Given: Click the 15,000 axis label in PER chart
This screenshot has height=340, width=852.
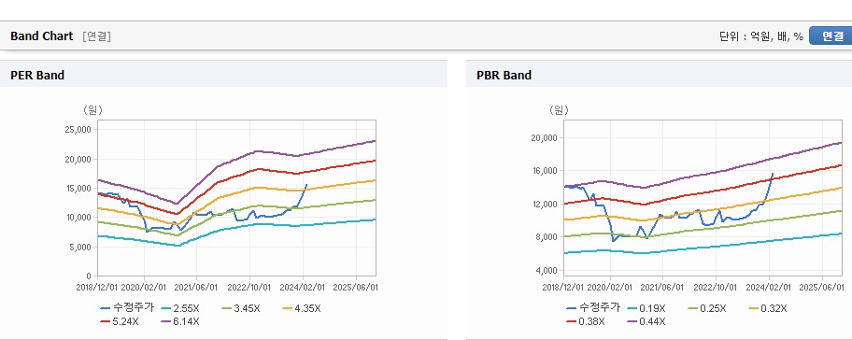Looking at the screenshot, I should (x=79, y=188).
